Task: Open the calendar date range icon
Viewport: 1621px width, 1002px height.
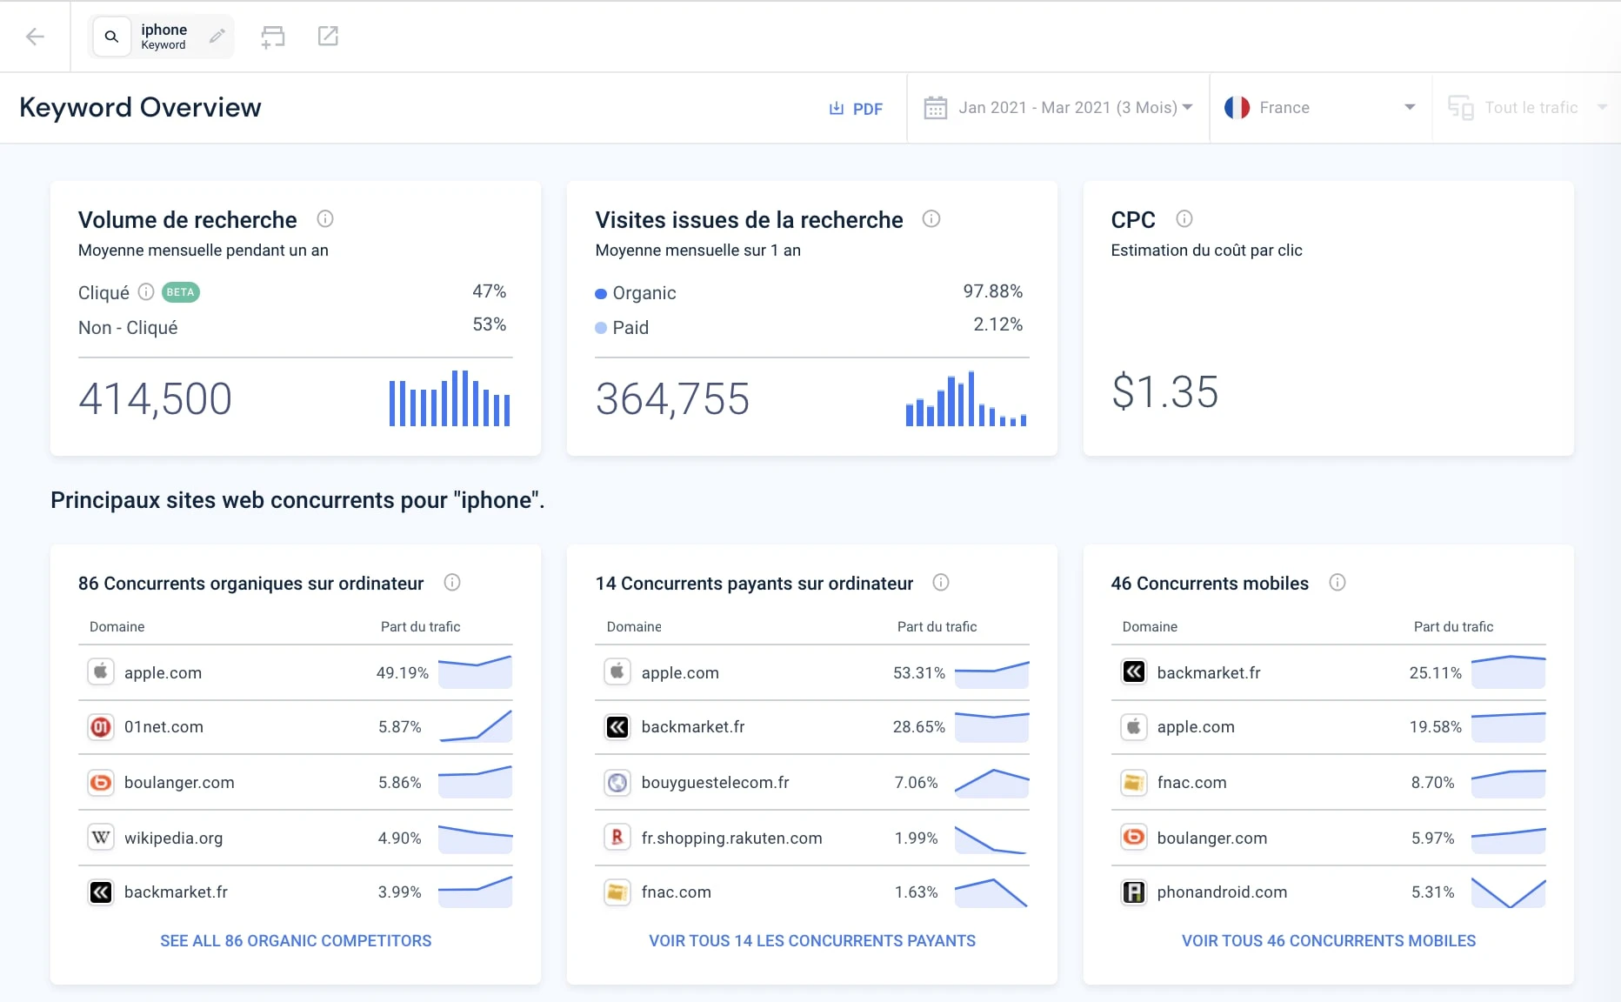Action: pyautogui.click(x=936, y=108)
